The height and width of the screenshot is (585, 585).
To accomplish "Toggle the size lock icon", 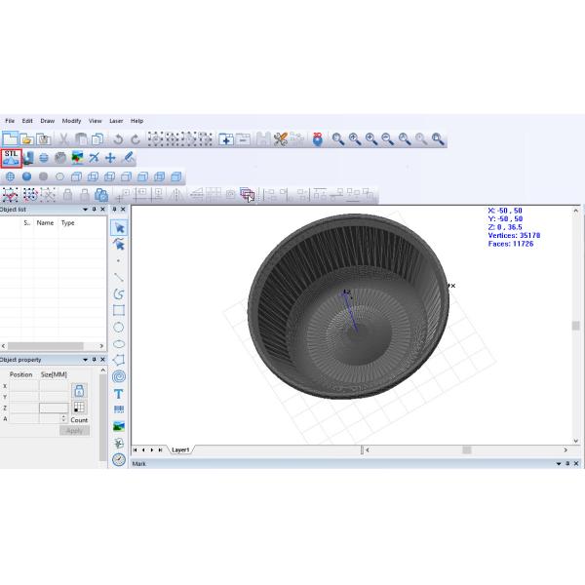I will click(x=80, y=390).
